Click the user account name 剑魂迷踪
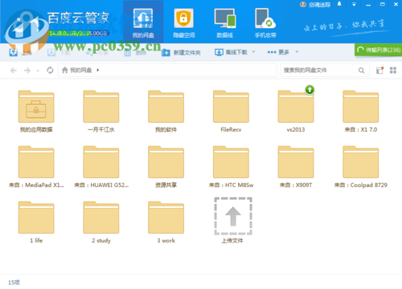 [319, 5]
